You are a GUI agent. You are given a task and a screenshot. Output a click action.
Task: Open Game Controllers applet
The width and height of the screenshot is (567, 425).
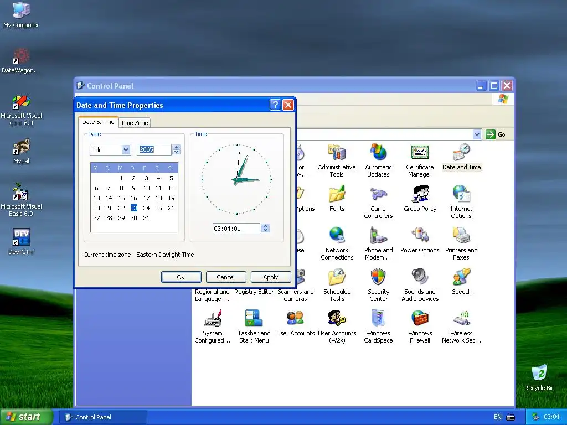tap(378, 194)
